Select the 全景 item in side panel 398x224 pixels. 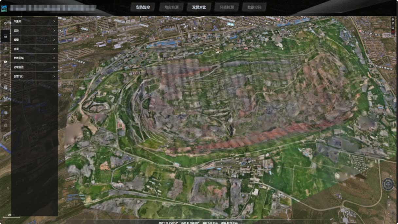coord(16,49)
